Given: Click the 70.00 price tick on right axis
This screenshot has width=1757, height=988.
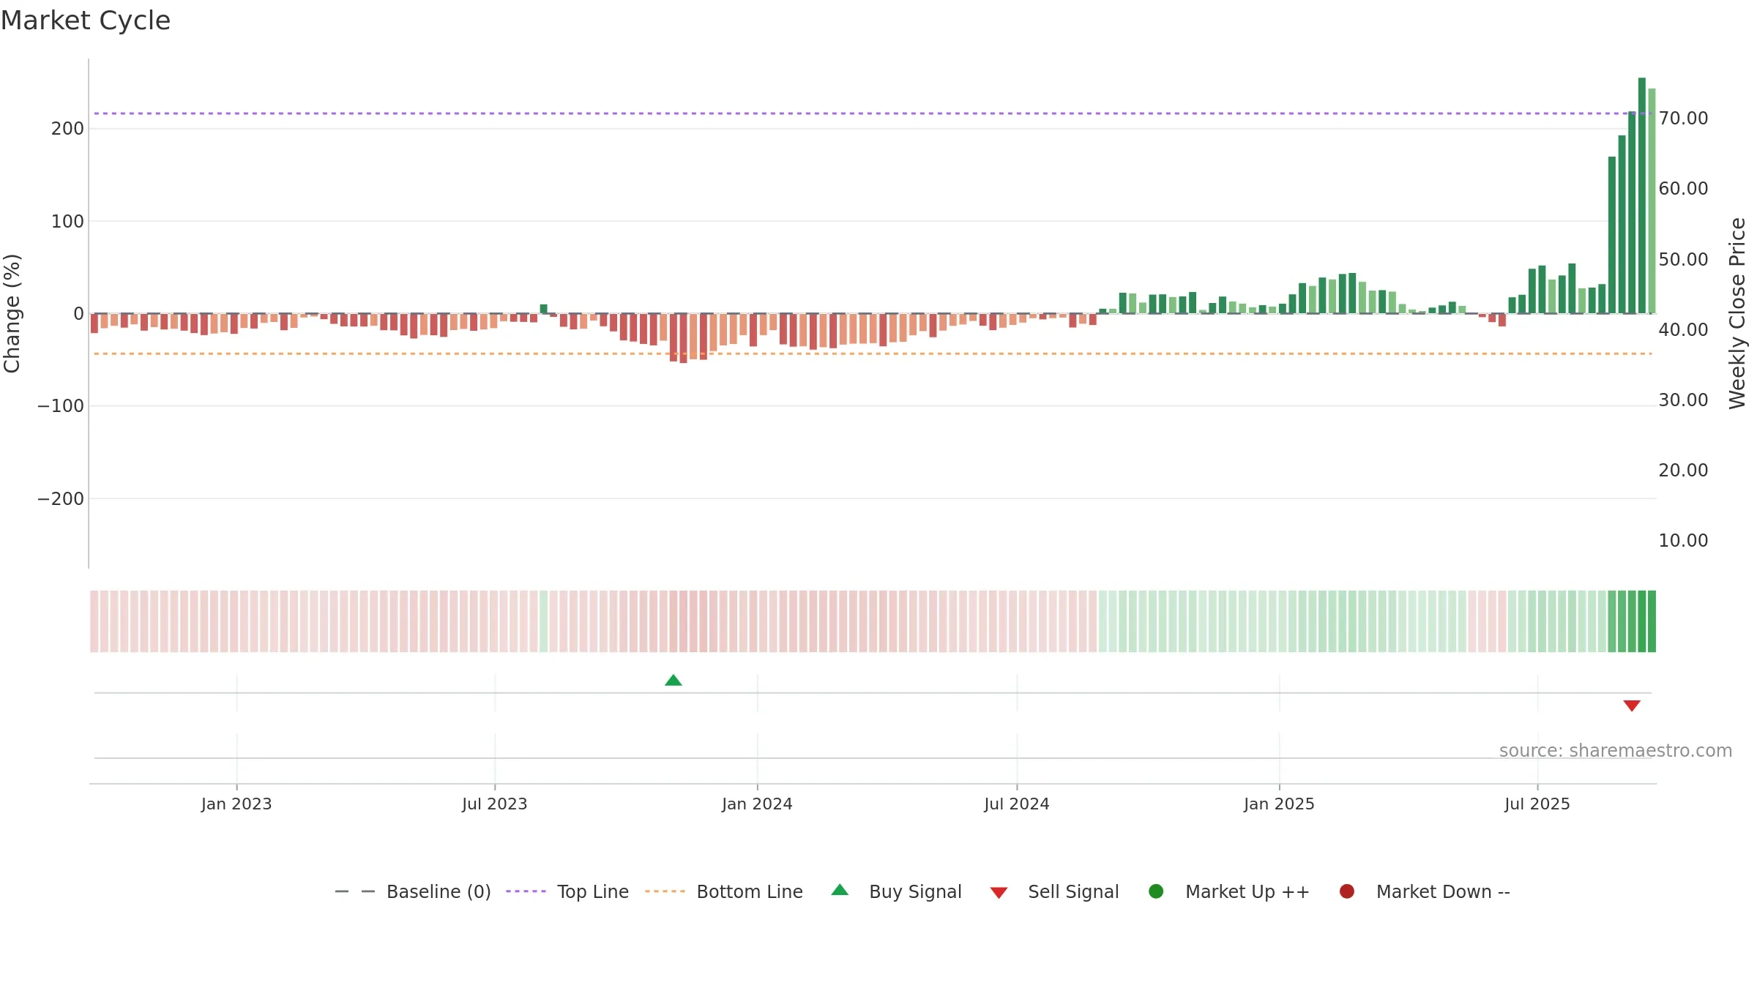Looking at the screenshot, I should point(1683,119).
